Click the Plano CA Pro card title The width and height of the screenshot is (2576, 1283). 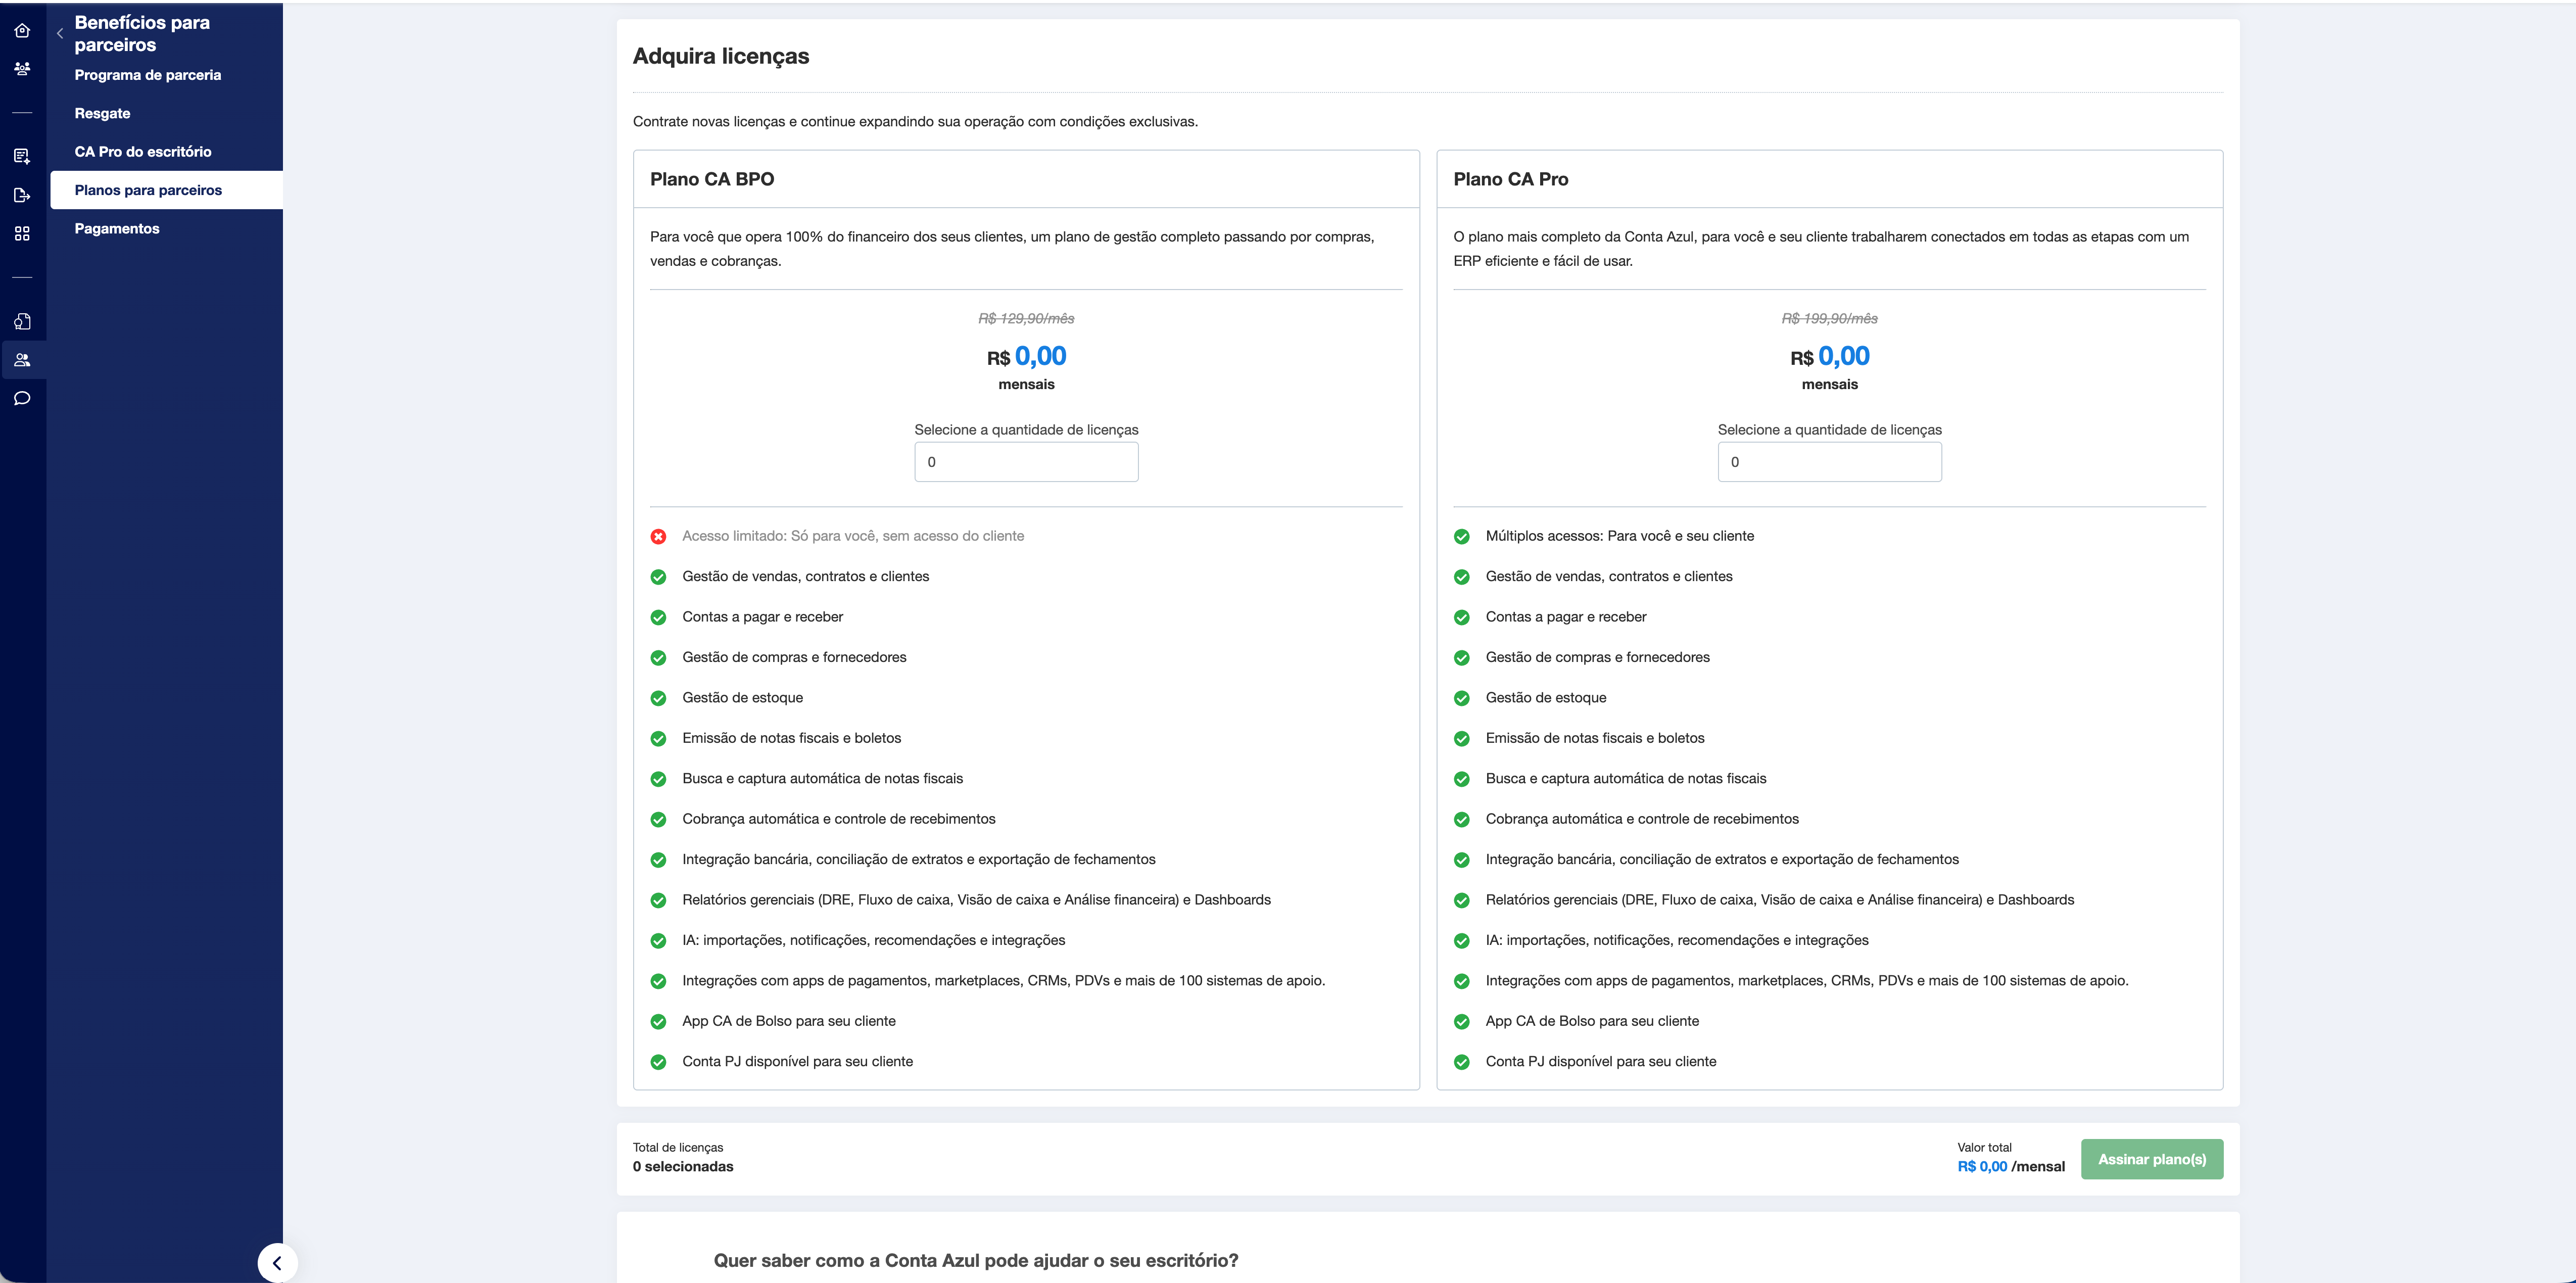tap(1510, 179)
